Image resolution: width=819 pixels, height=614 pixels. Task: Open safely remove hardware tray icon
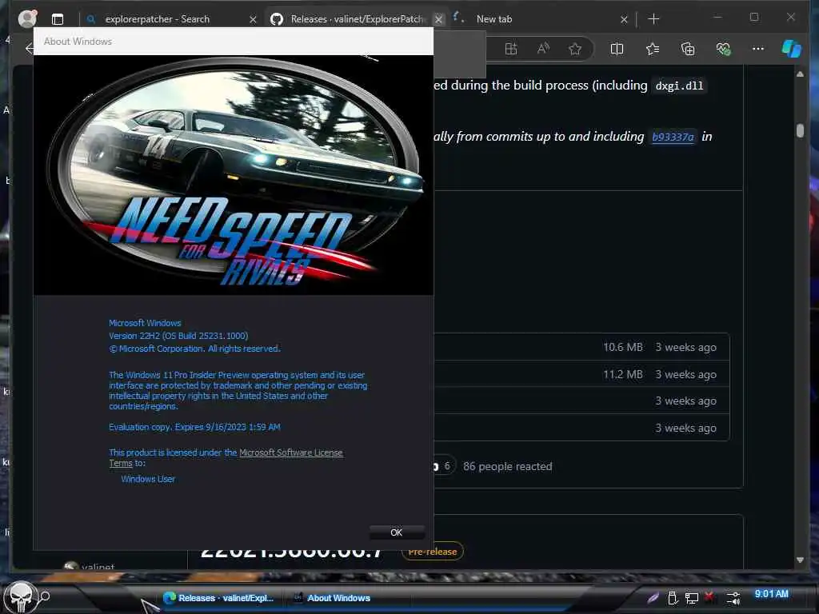(673, 598)
